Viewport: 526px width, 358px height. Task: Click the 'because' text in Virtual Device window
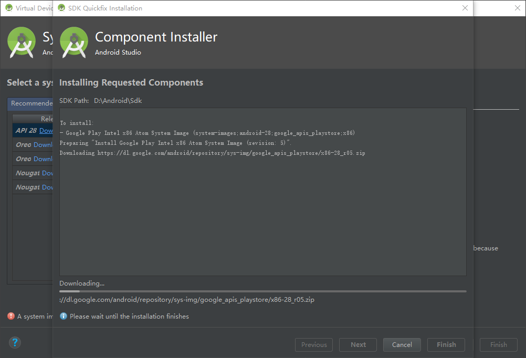click(x=486, y=248)
